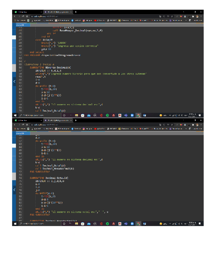212x275 pixels.
Task: Select the main.f95 file tab in the bottom editor
Action: click(x=20, y=133)
